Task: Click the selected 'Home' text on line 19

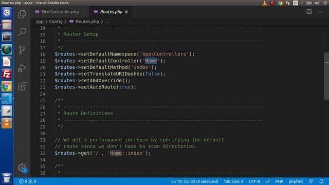Action: [151, 61]
